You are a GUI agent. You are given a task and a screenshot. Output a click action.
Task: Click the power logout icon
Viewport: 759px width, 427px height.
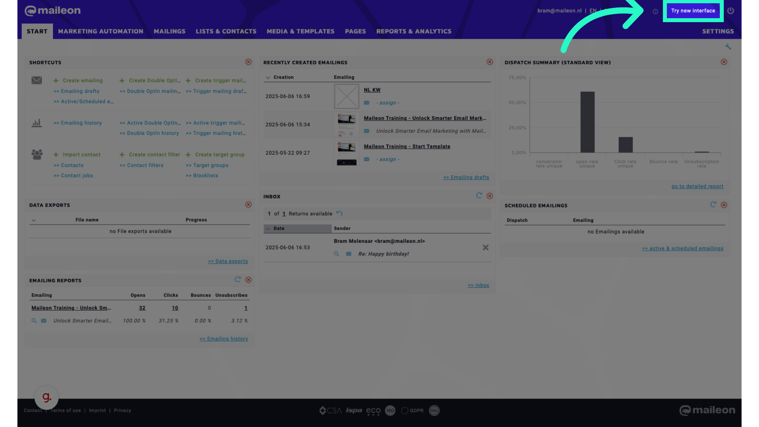[731, 11]
